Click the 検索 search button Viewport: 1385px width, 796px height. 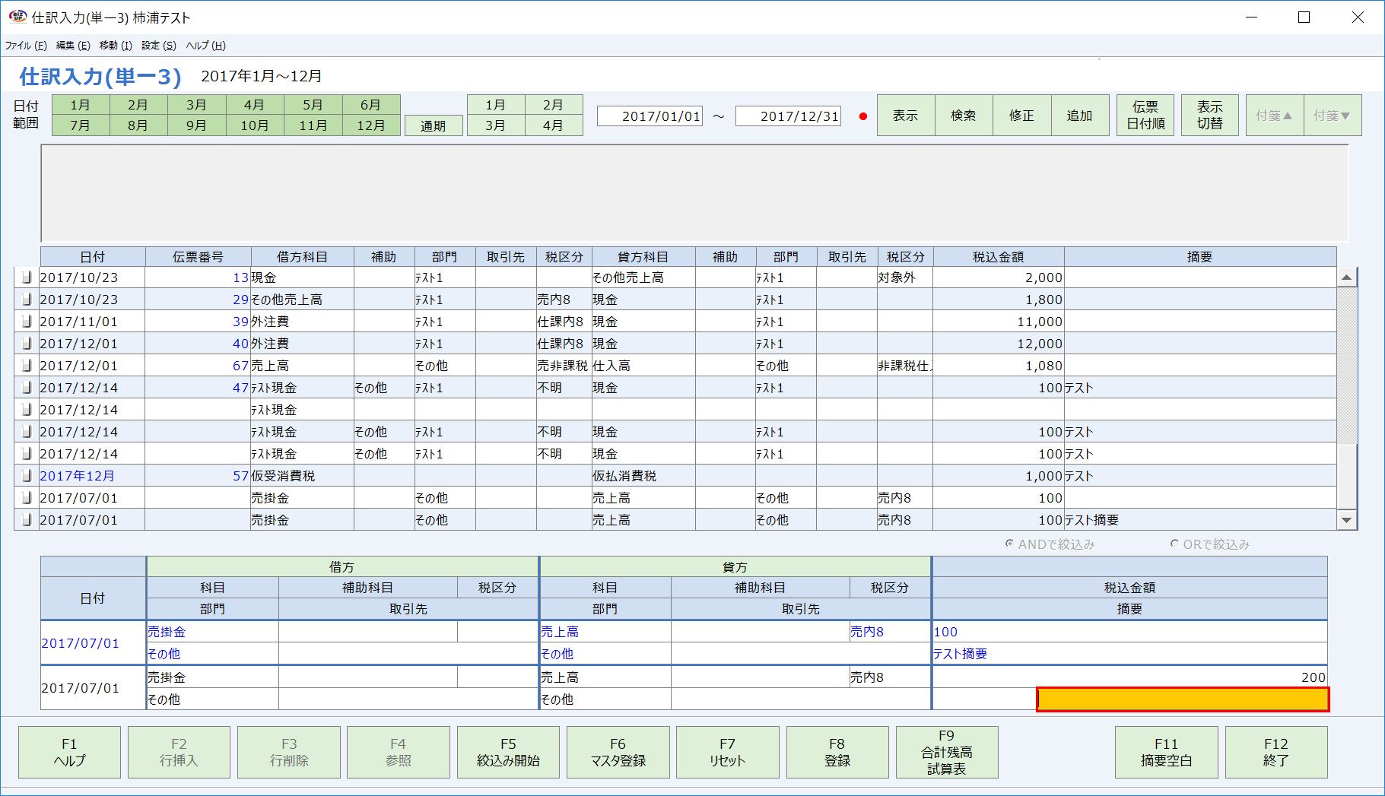pos(963,115)
